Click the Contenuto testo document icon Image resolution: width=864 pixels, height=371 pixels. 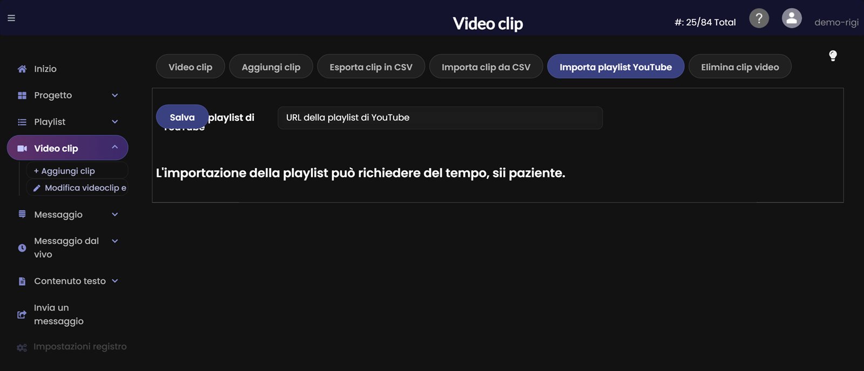point(22,281)
